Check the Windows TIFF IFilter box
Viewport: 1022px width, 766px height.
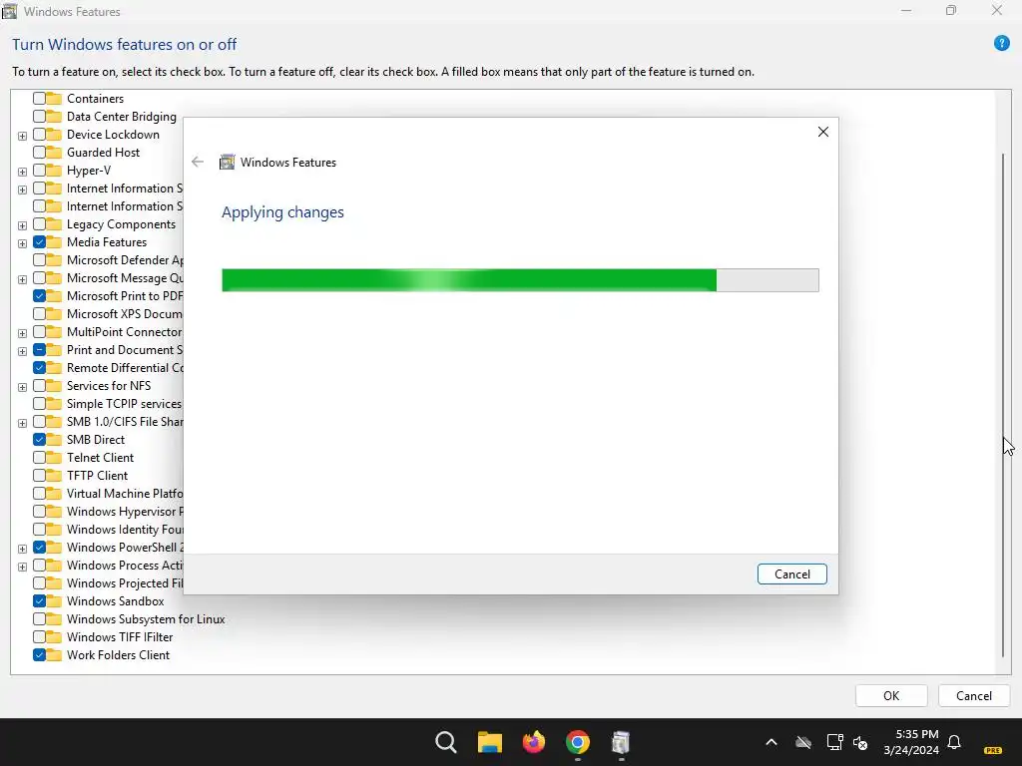[39, 637]
